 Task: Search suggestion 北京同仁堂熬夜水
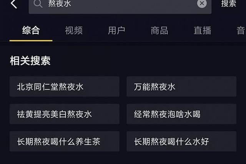65,87
